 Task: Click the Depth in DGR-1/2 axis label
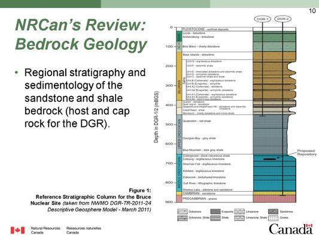(x=156, y=117)
